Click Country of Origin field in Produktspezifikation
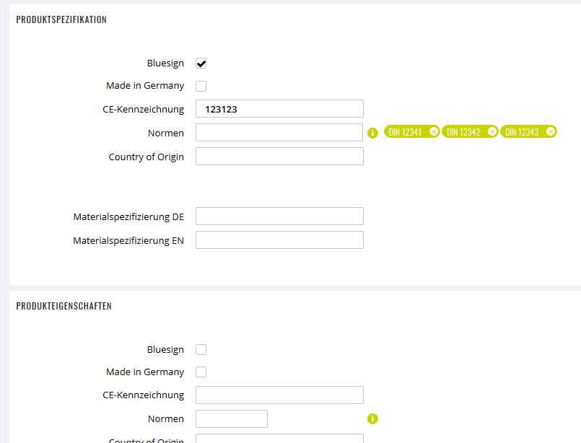The height and width of the screenshot is (443, 581). click(x=279, y=157)
